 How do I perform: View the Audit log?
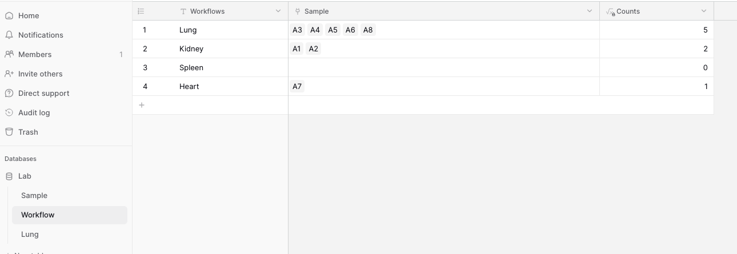34,112
